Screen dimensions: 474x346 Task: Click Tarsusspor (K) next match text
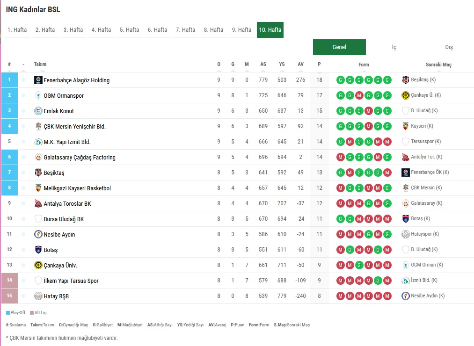(426, 141)
